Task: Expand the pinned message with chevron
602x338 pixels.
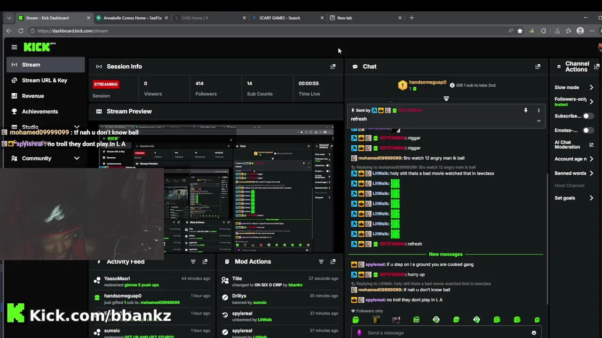Action: [539, 121]
